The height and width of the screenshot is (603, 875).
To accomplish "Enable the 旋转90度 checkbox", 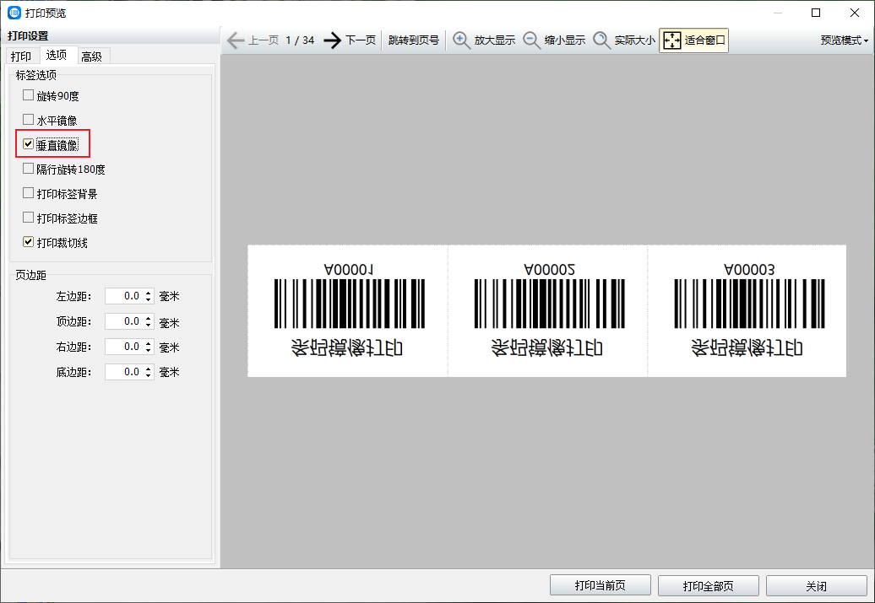I will coord(28,95).
